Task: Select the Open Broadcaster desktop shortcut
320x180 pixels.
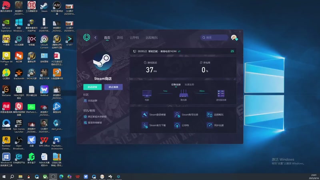Action: coord(19,143)
